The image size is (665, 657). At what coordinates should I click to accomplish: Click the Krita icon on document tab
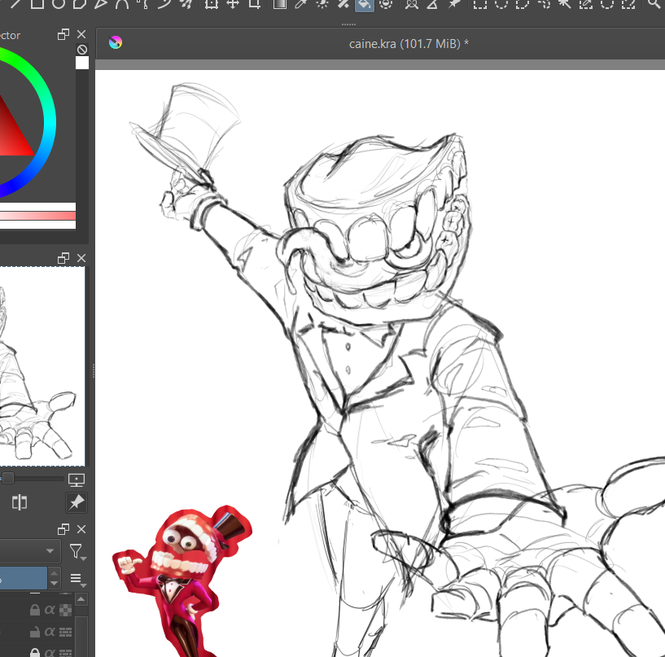click(x=116, y=42)
